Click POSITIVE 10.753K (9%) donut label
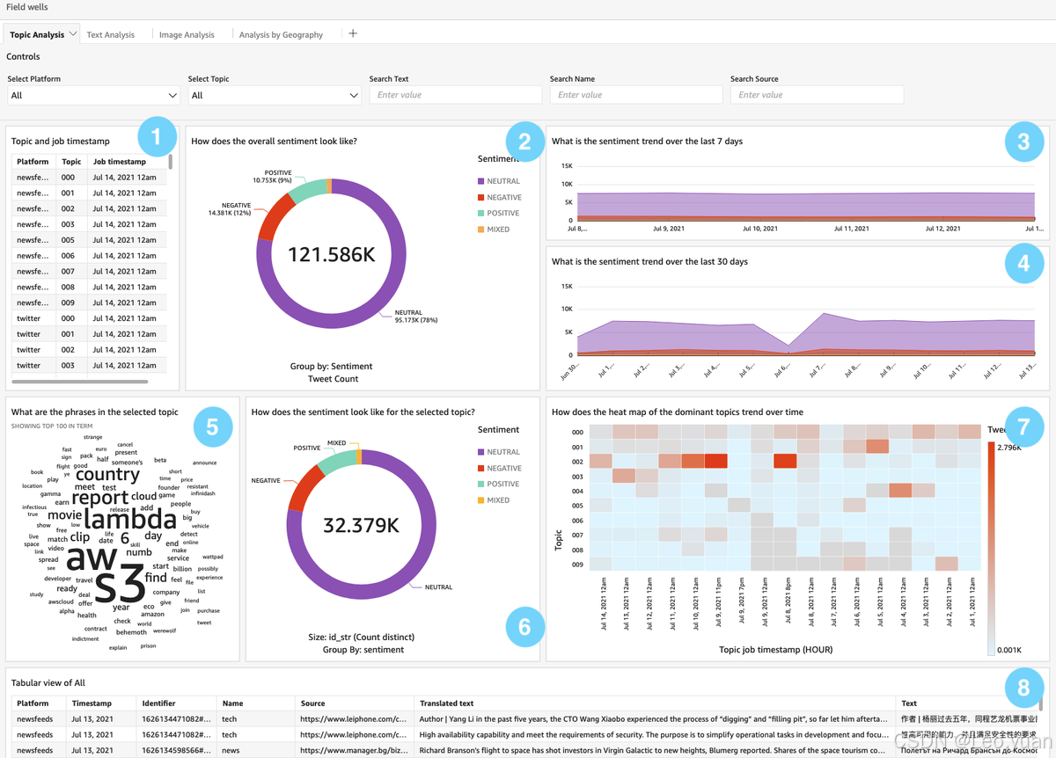The height and width of the screenshot is (758, 1056). 272,176
